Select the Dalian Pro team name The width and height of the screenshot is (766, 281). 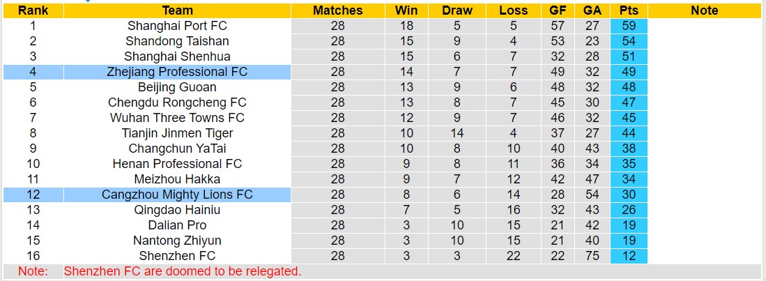177,225
